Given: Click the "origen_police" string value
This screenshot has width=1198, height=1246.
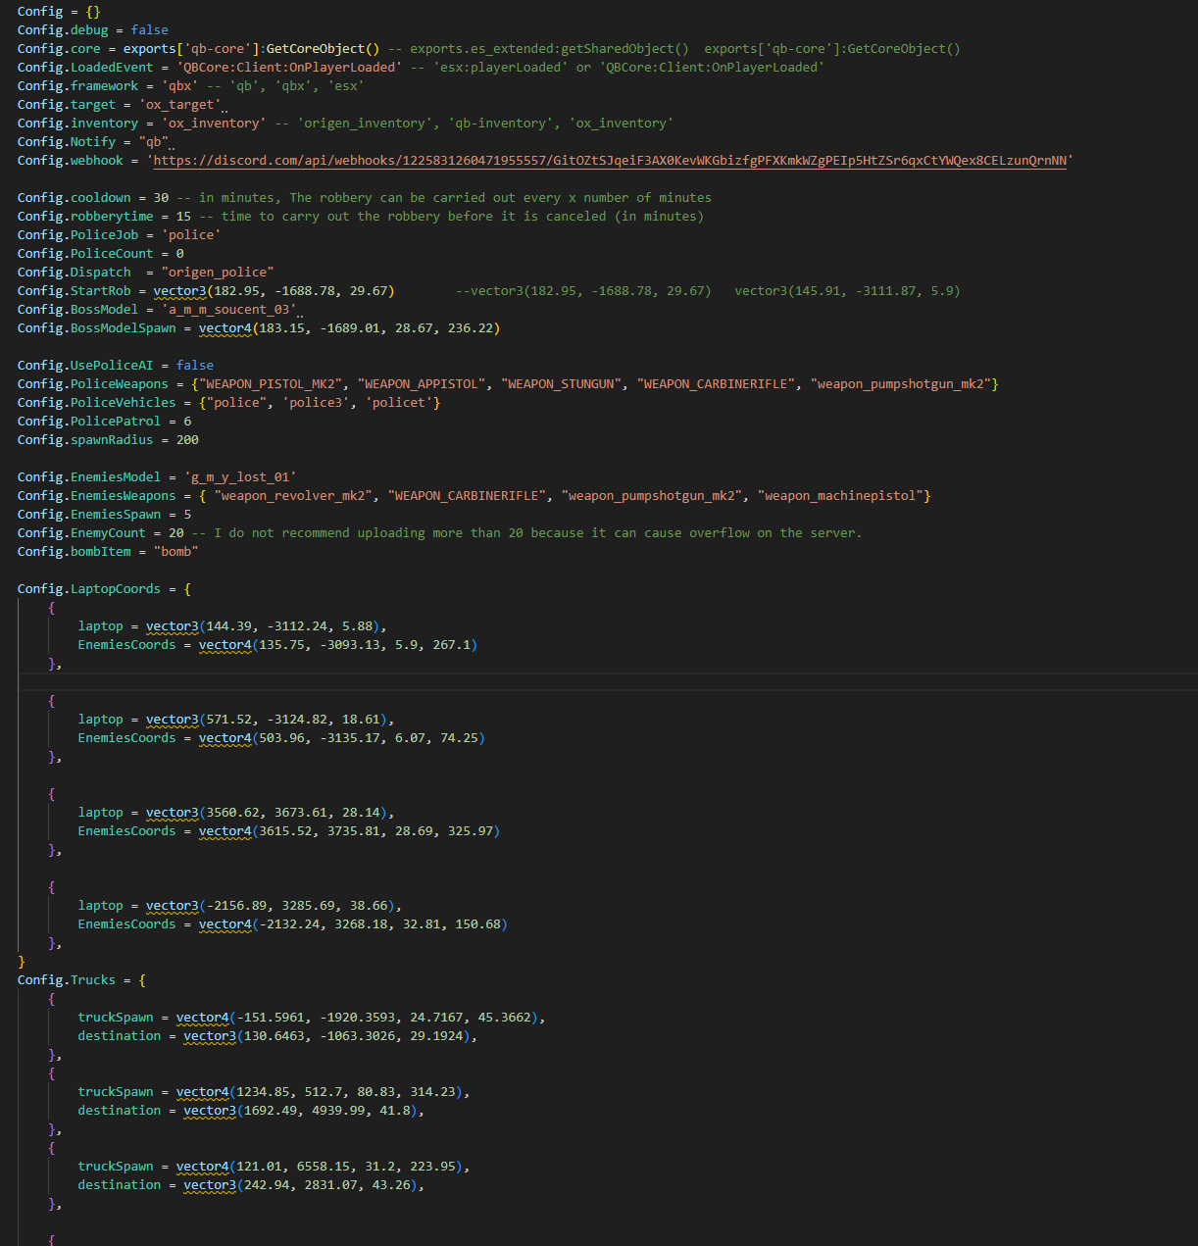Looking at the screenshot, I should 218,273.
